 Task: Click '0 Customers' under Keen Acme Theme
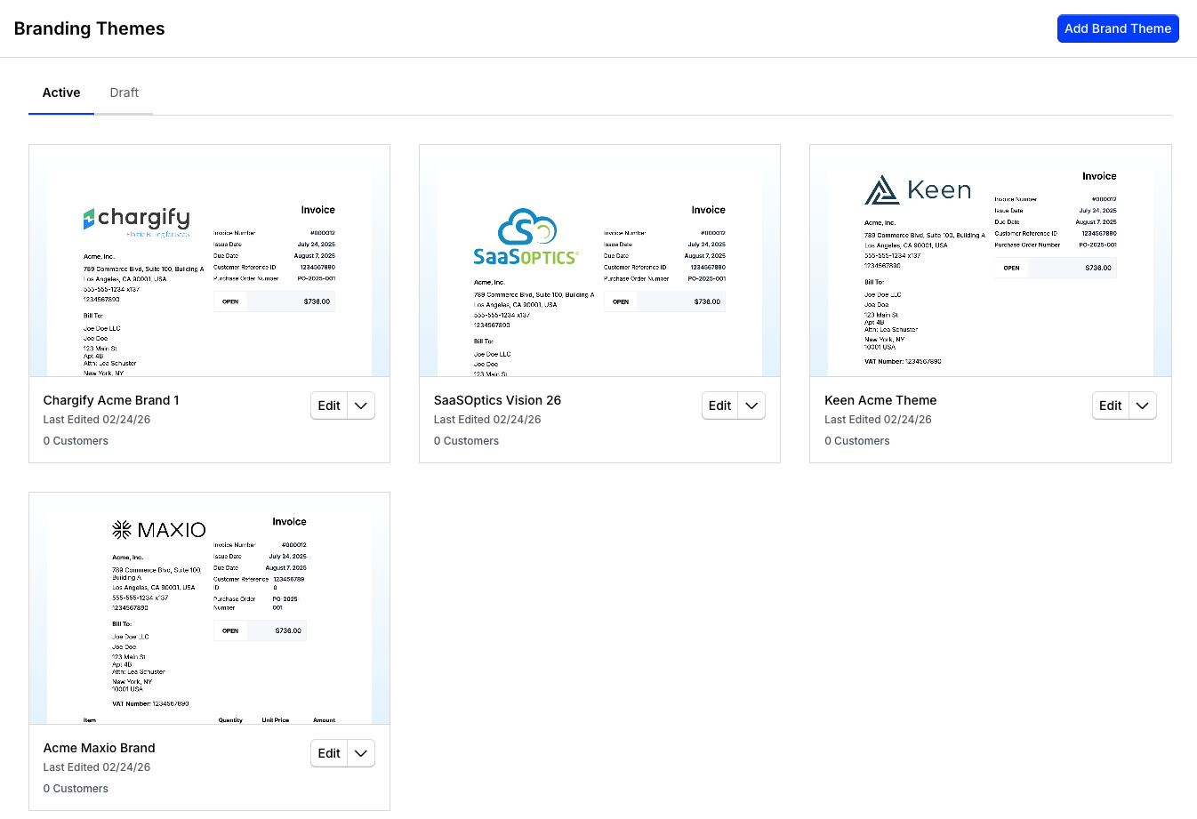[856, 441]
